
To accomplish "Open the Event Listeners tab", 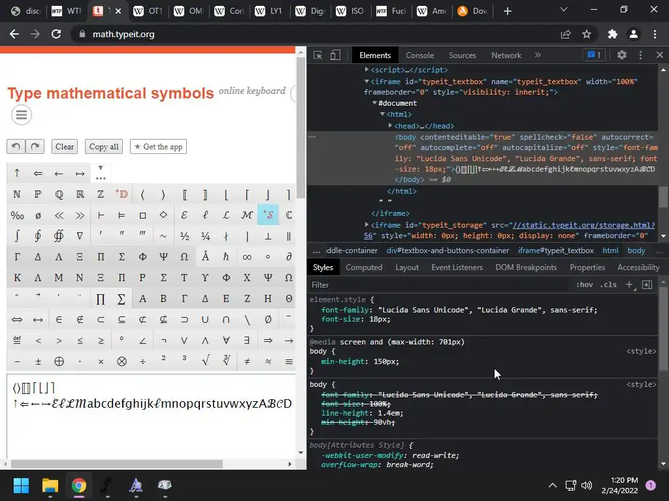I will click(x=457, y=267).
